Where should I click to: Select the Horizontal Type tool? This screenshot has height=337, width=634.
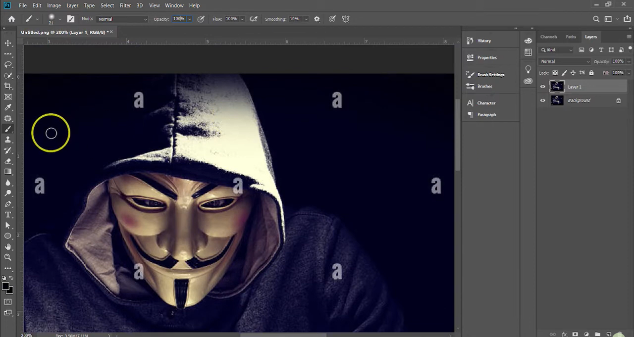tap(8, 215)
